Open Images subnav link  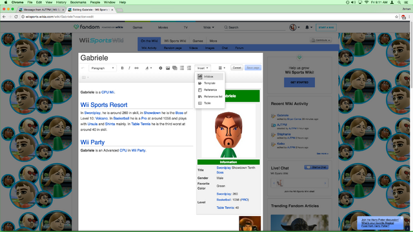pos(209,48)
